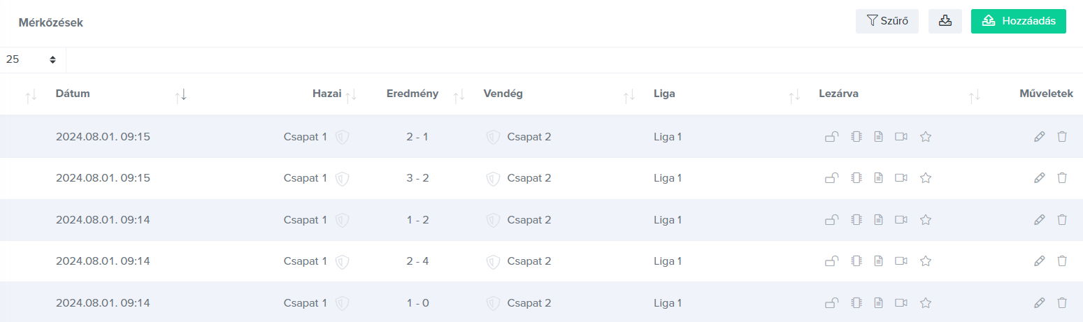Click the chip icon in the 1 - 0 match row
Image resolution: width=1083 pixels, height=322 pixels.
pos(855,303)
